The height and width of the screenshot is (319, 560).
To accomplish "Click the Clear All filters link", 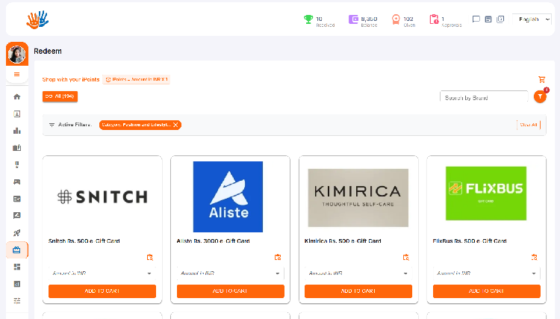I will [x=528, y=125].
